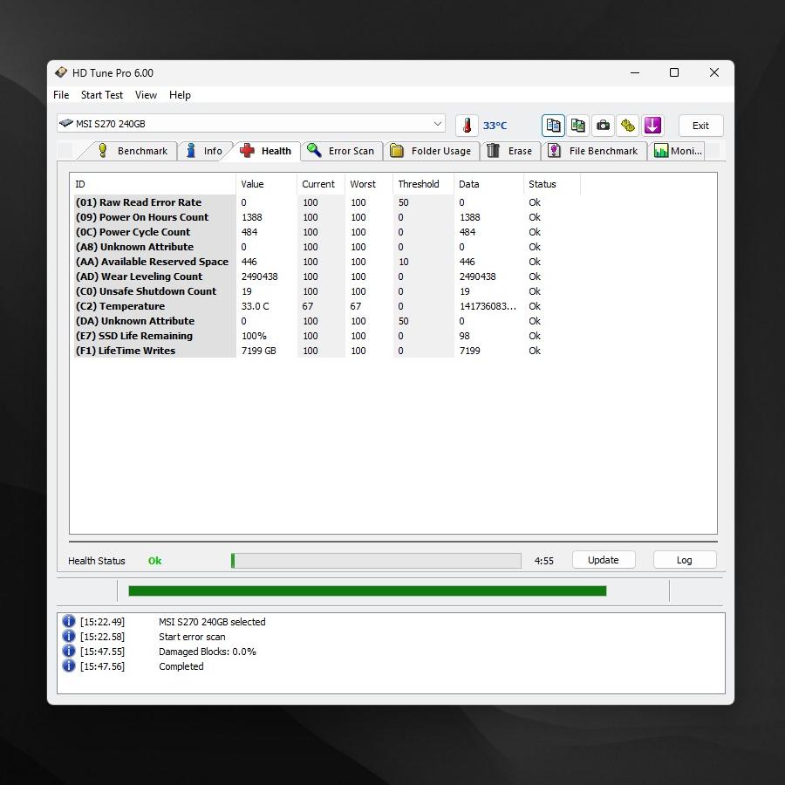Click the copy text to clipboard icon
The image size is (785, 785).
point(553,126)
